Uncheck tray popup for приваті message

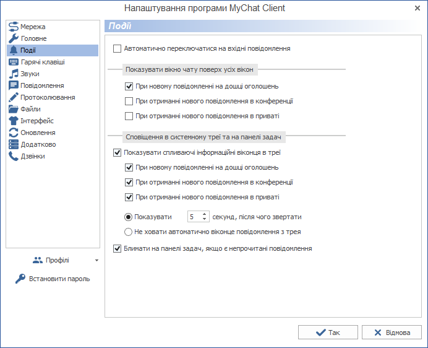point(129,197)
